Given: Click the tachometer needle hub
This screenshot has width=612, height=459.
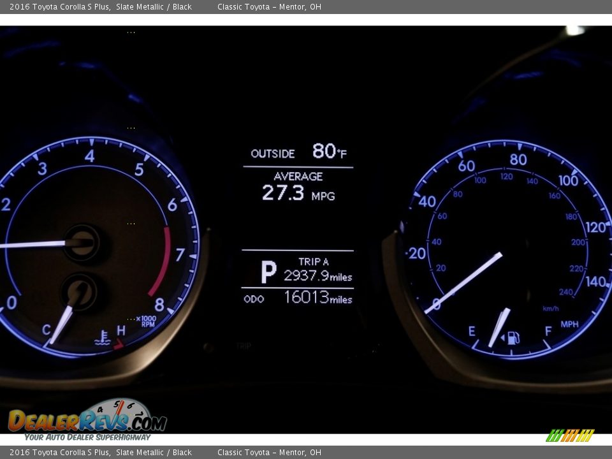Looking at the screenshot, I should coord(82,243).
